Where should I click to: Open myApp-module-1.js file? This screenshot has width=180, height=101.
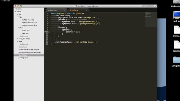pyautogui.click(x=29, y=22)
